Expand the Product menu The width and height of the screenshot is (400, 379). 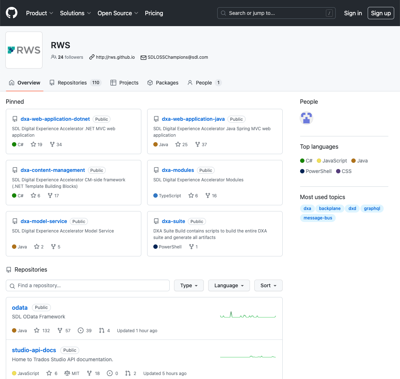click(x=40, y=13)
